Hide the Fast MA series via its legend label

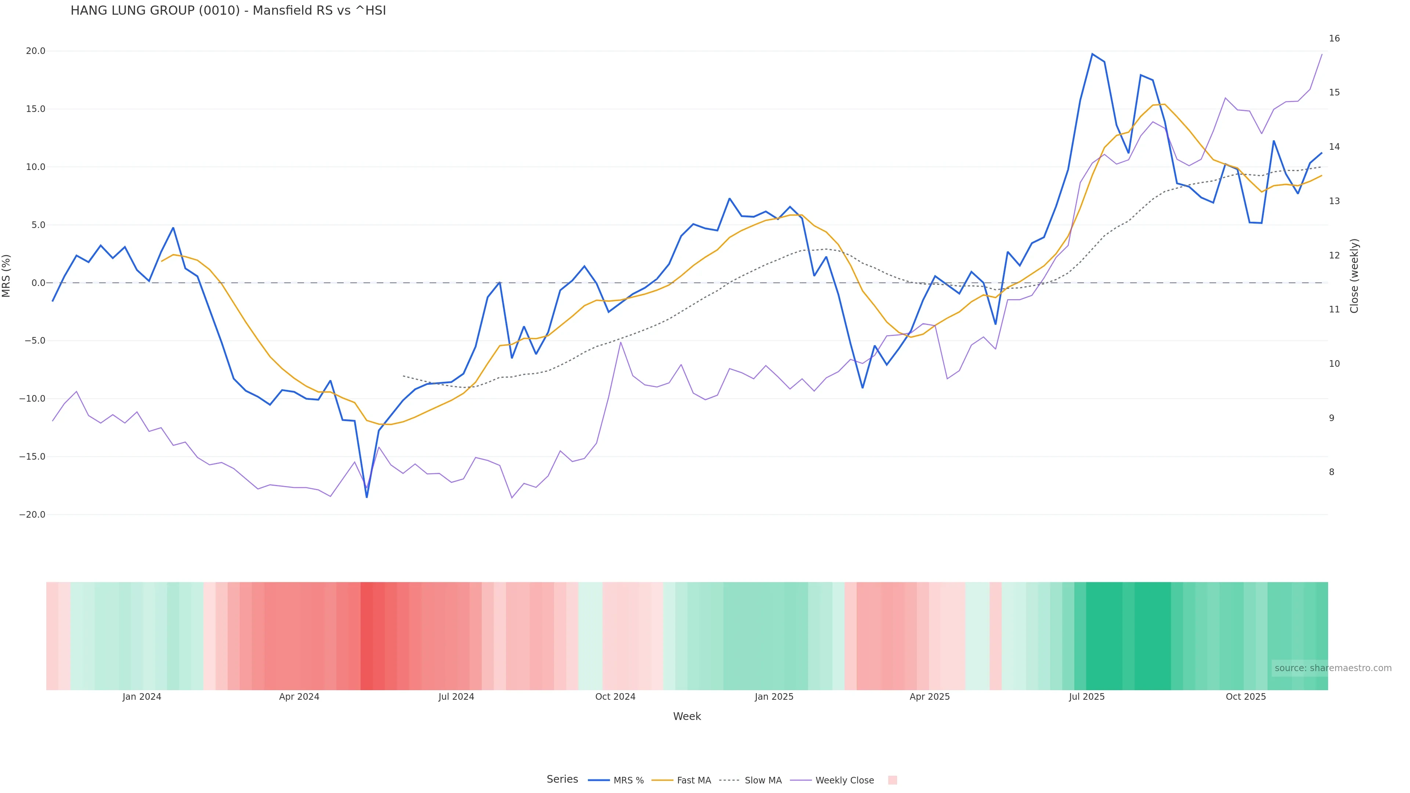[694, 781]
